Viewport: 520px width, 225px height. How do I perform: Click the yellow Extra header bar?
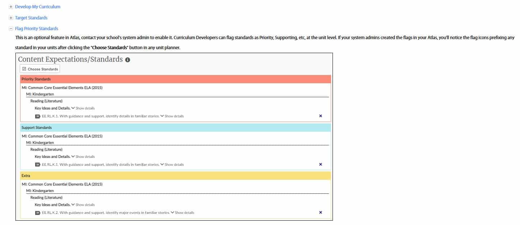(175, 176)
